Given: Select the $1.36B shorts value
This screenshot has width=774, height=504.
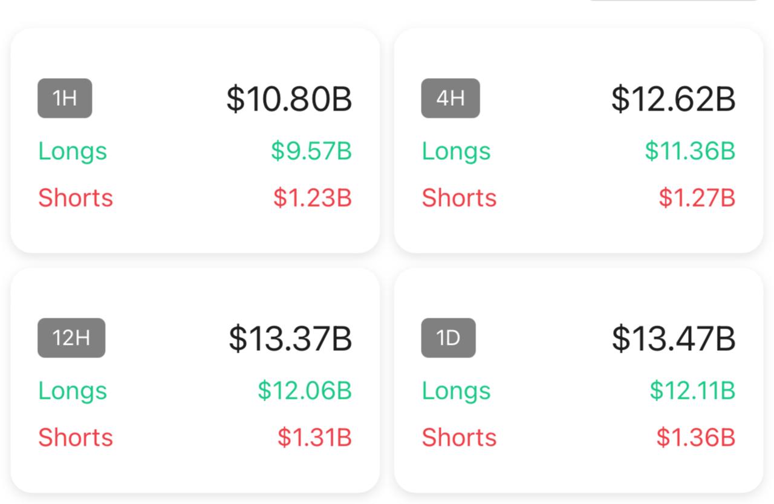Looking at the screenshot, I should (695, 437).
